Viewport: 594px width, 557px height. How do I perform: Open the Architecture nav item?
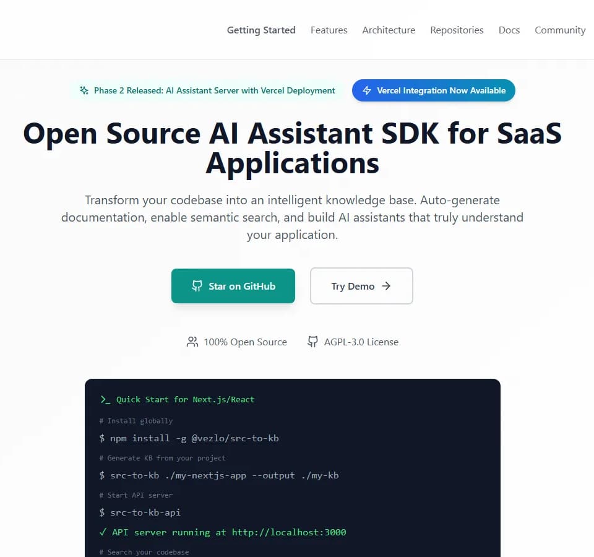pyautogui.click(x=389, y=30)
